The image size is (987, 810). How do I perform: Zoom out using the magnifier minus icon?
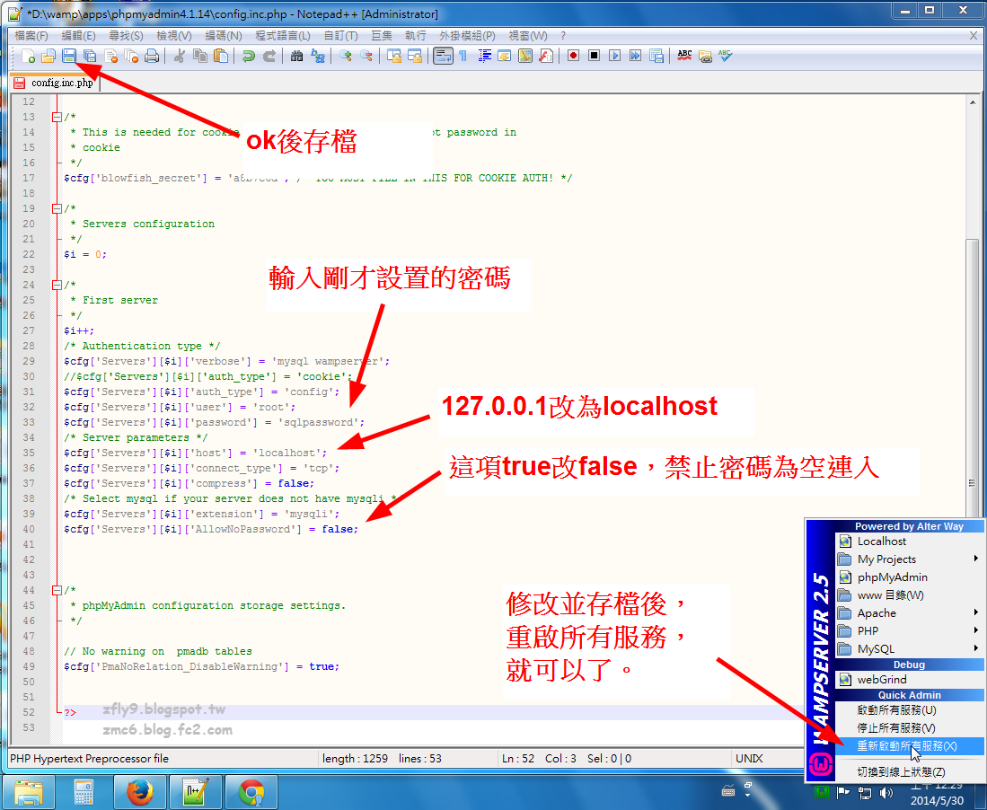pos(366,56)
